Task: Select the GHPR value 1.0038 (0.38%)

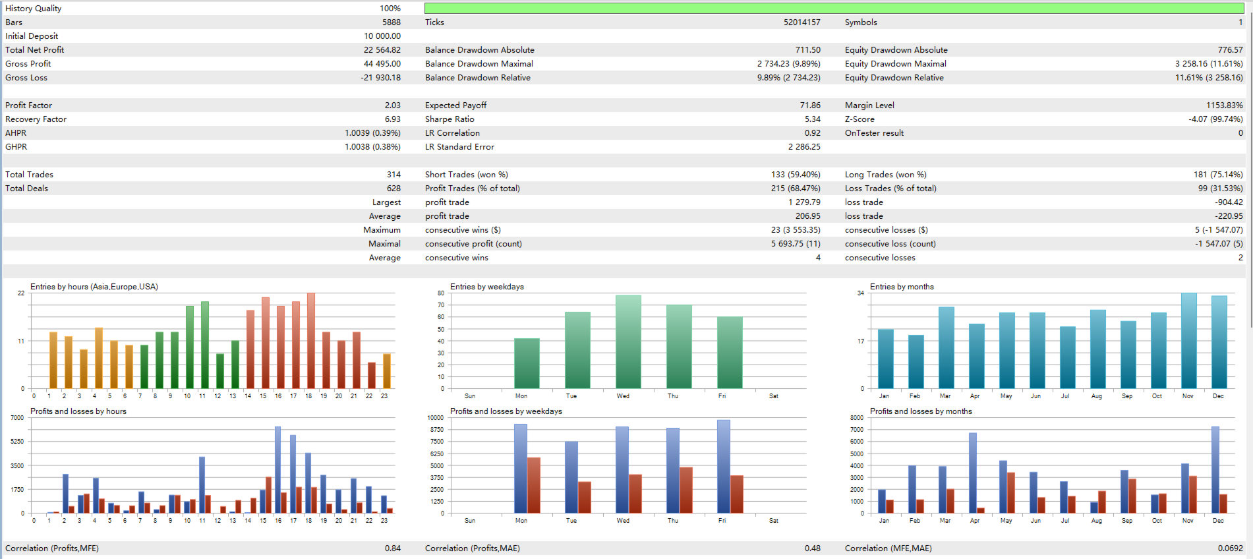Action: (372, 147)
